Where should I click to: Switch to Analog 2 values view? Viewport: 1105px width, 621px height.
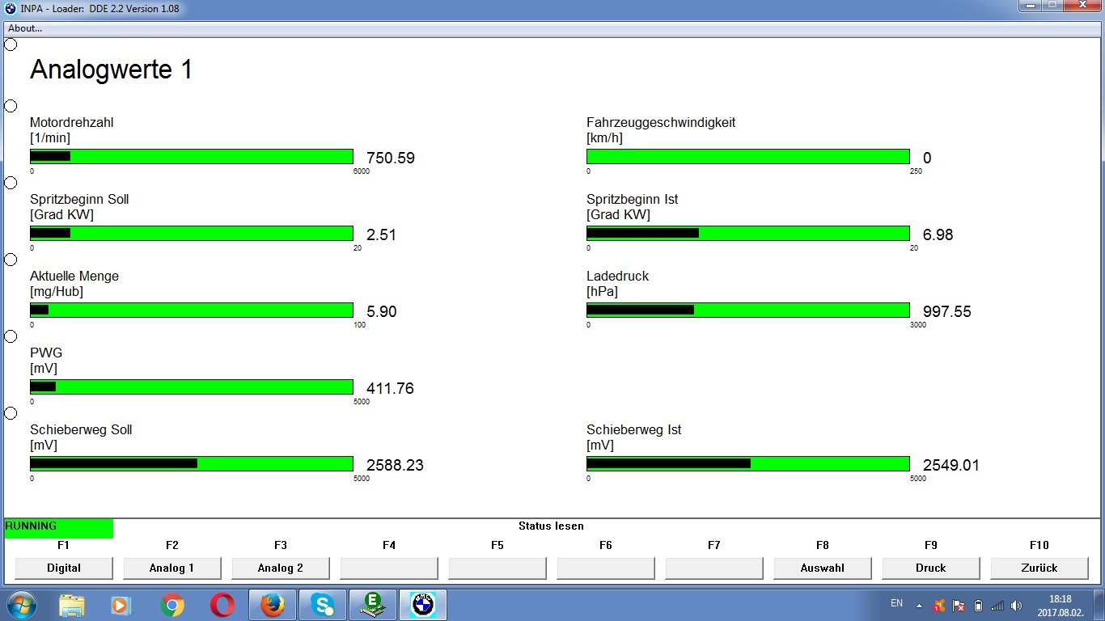pos(281,568)
